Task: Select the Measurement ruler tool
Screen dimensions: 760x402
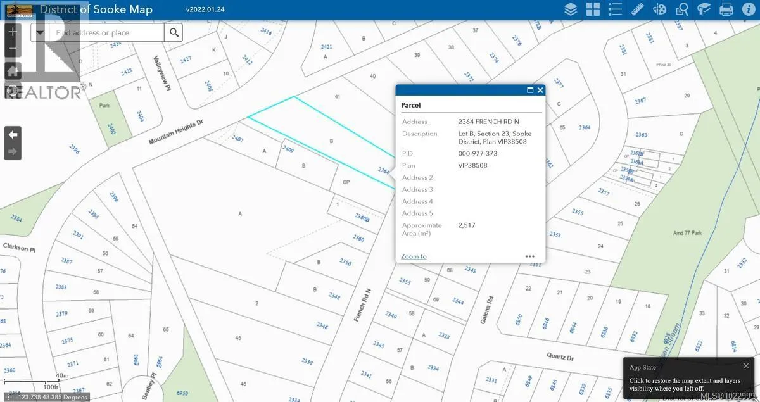Action: [x=638, y=9]
